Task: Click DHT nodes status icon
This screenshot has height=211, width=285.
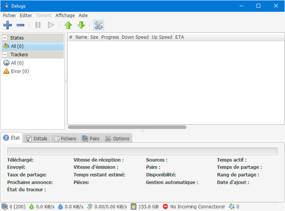Action: (234, 207)
